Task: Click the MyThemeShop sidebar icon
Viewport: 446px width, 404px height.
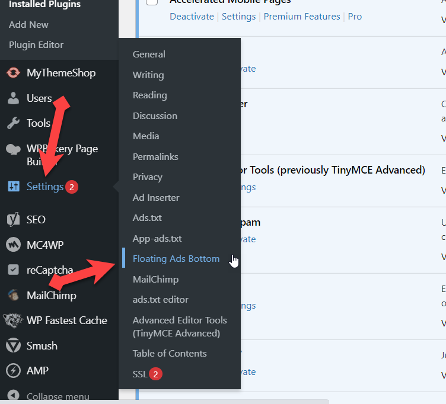Action: pos(13,73)
